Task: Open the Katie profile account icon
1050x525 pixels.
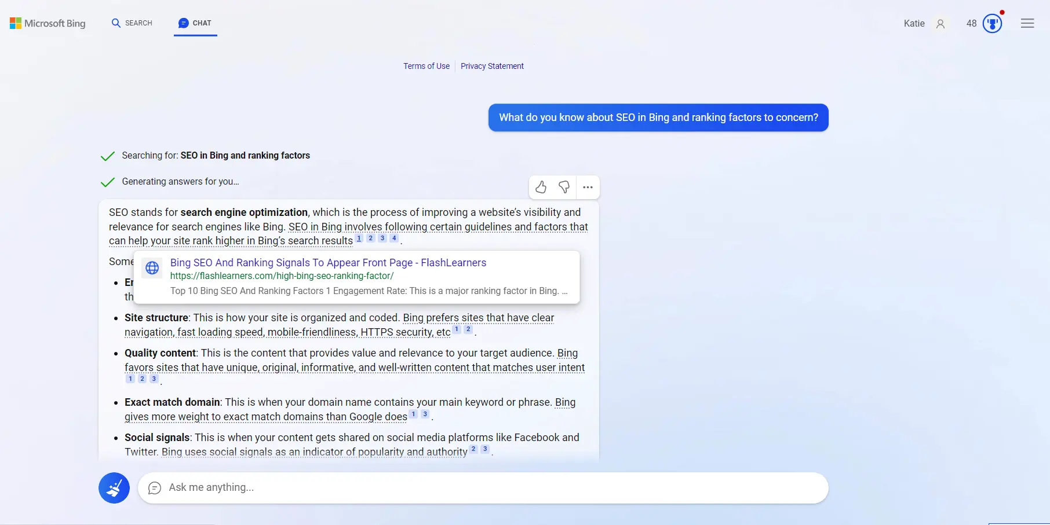Action: click(x=940, y=24)
